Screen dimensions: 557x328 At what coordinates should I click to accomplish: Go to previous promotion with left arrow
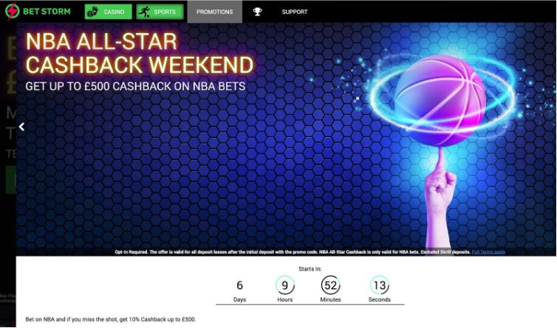21,127
